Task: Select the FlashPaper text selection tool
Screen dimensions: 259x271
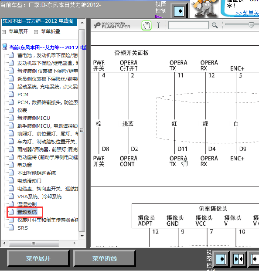Action: coord(158,25)
